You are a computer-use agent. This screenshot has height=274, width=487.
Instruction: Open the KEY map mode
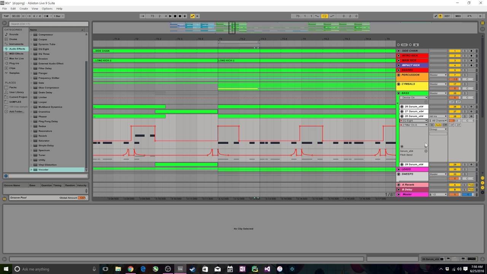[447, 16]
